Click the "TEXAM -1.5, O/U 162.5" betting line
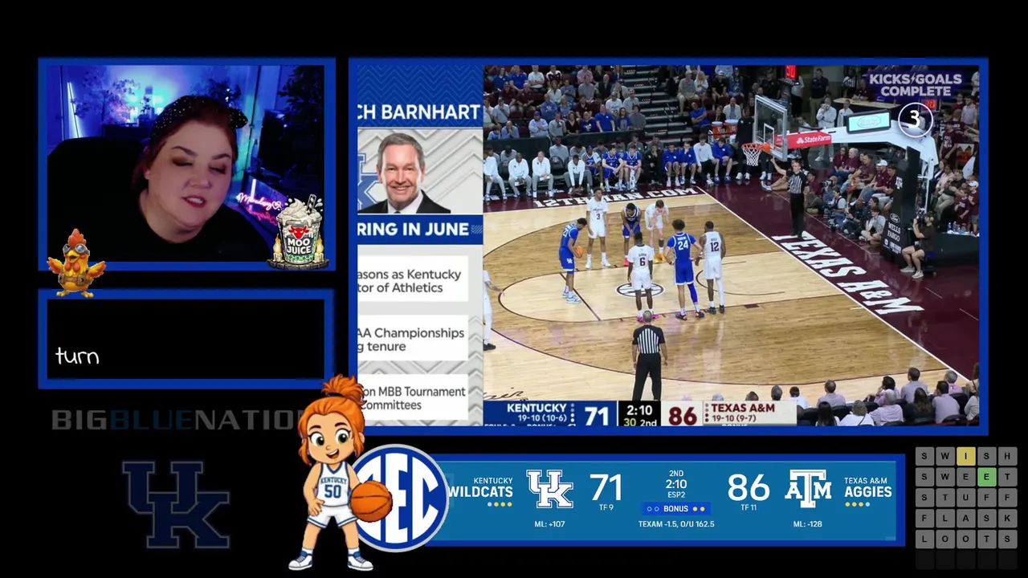Viewport: 1028px width, 578px height. click(676, 524)
